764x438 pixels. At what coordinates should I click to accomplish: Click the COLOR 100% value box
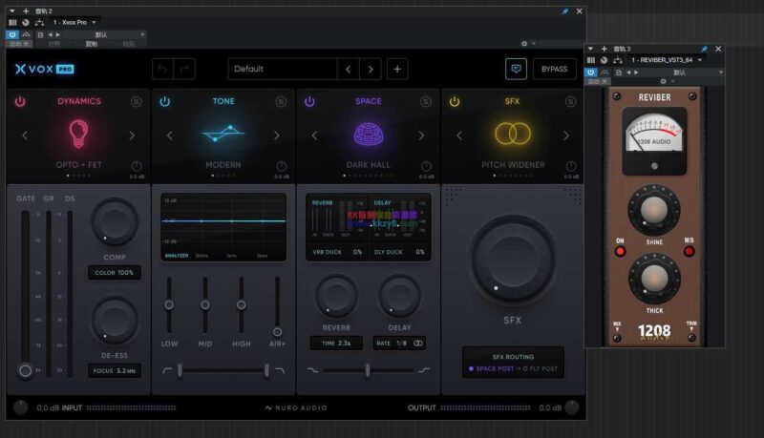point(115,273)
